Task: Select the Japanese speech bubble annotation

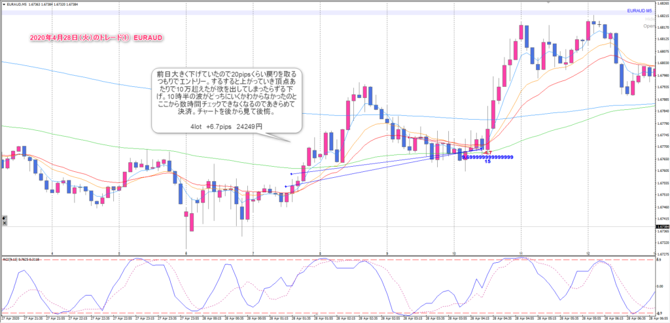Action: click(226, 98)
